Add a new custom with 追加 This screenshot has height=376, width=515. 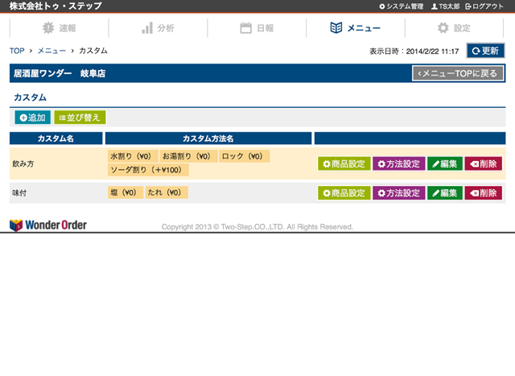pyautogui.click(x=32, y=118)
